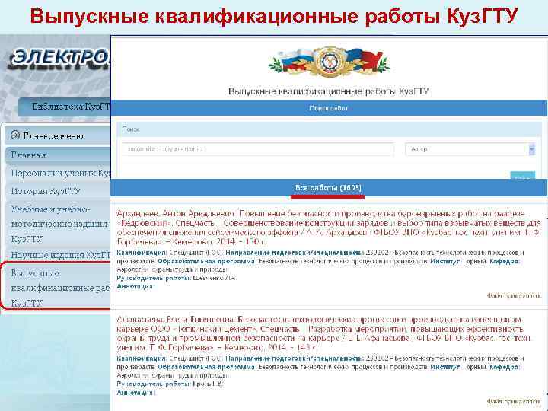Click Аннотация label in Архандеев entry
This screenshot has height=411, width=548.
135,287
